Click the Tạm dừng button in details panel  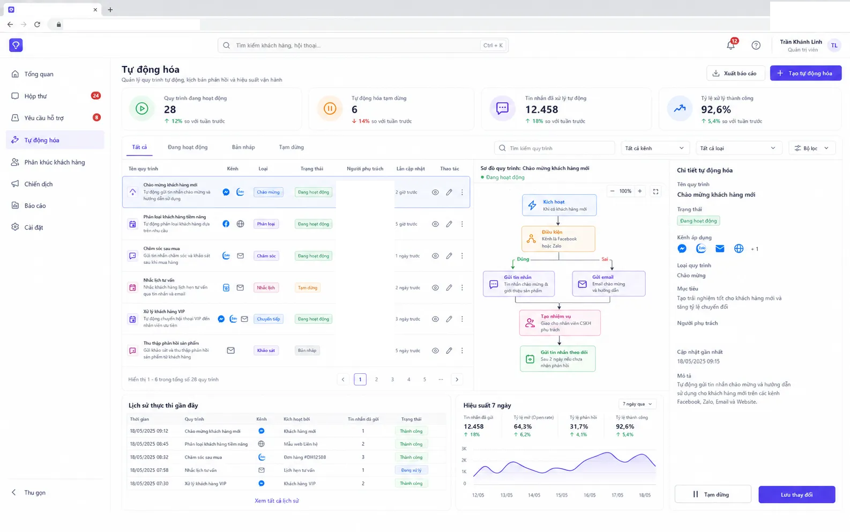pos(713,494)
